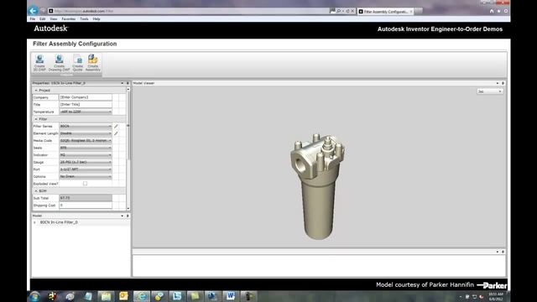Click into the Shipping Cost field
Image resolution: width=537 pixels, height=302 pixels.
click(86, 205)
